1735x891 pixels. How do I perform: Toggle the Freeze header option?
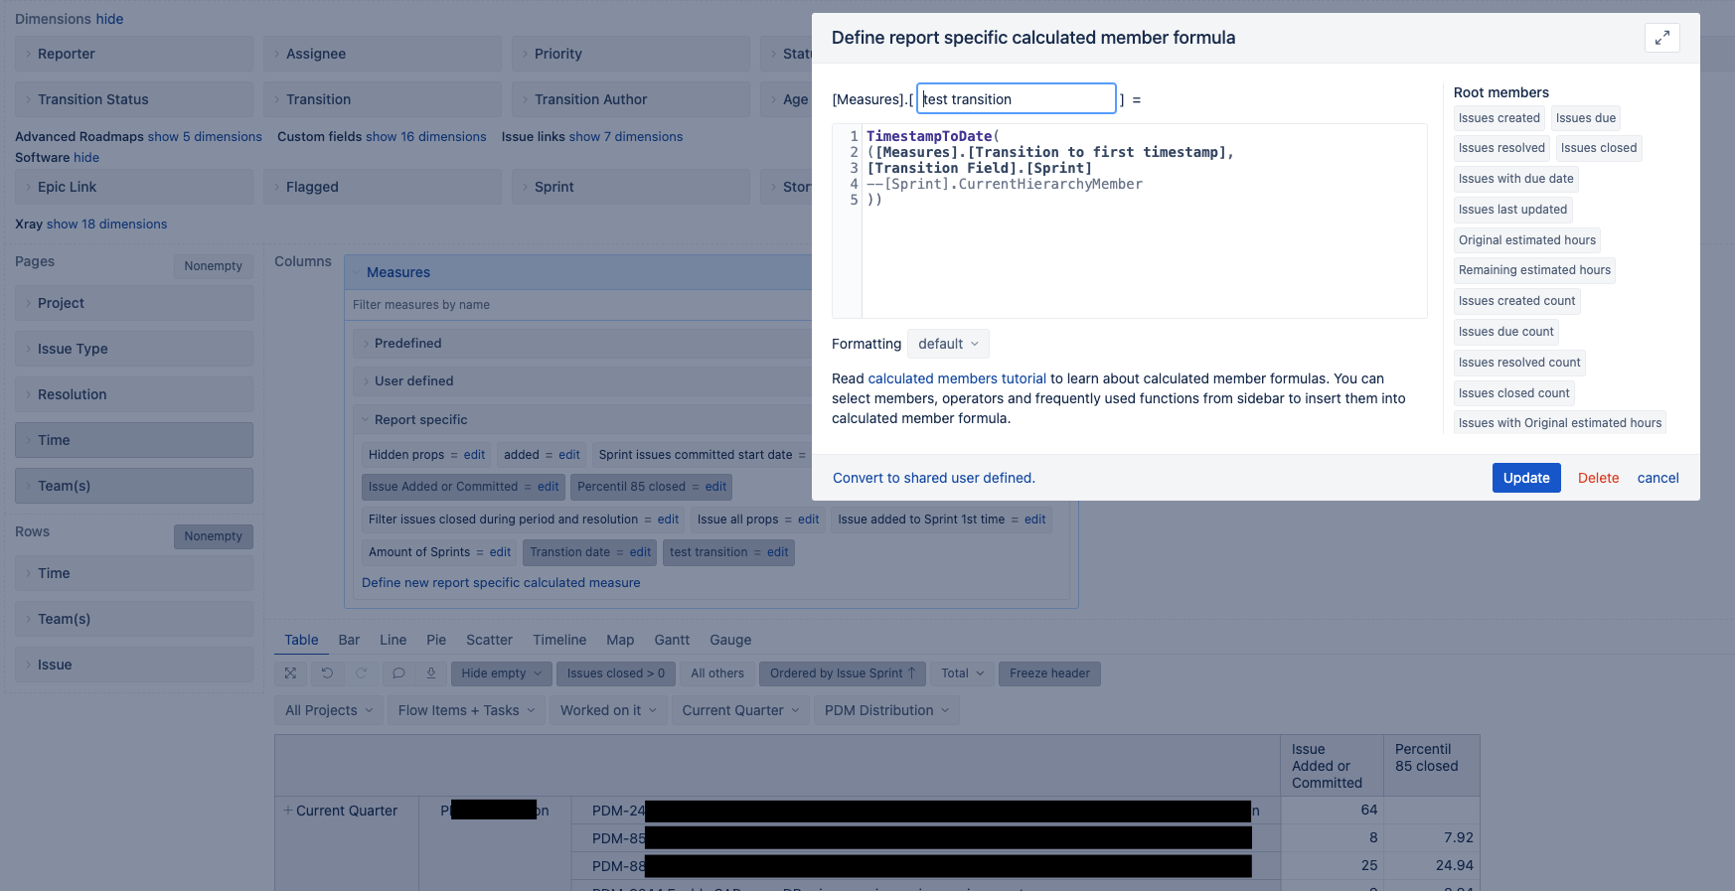tap(1048, 673)
